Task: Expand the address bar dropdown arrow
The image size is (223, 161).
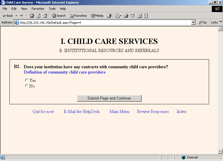Action: (x=193, y=22)
